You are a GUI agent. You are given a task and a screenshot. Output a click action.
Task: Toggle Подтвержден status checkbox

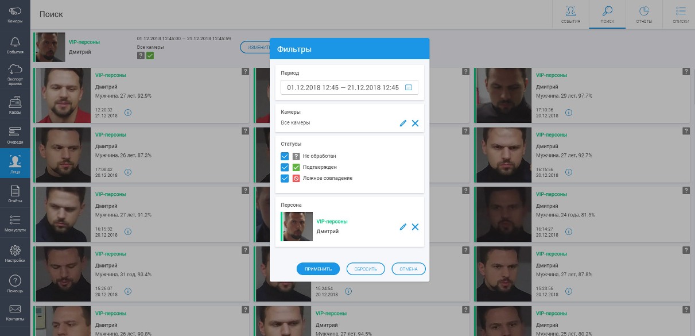click(285, 167)
